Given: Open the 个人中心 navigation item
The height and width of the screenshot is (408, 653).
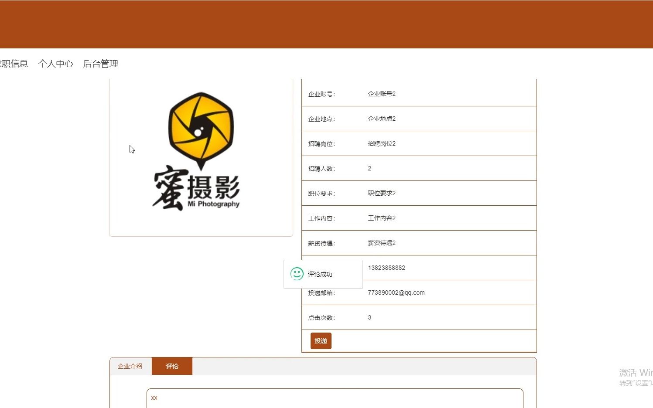Looking at the screenshot, I should (55, 64).
